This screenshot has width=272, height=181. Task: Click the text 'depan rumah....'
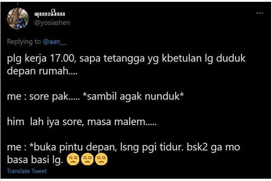click(42, 71)
